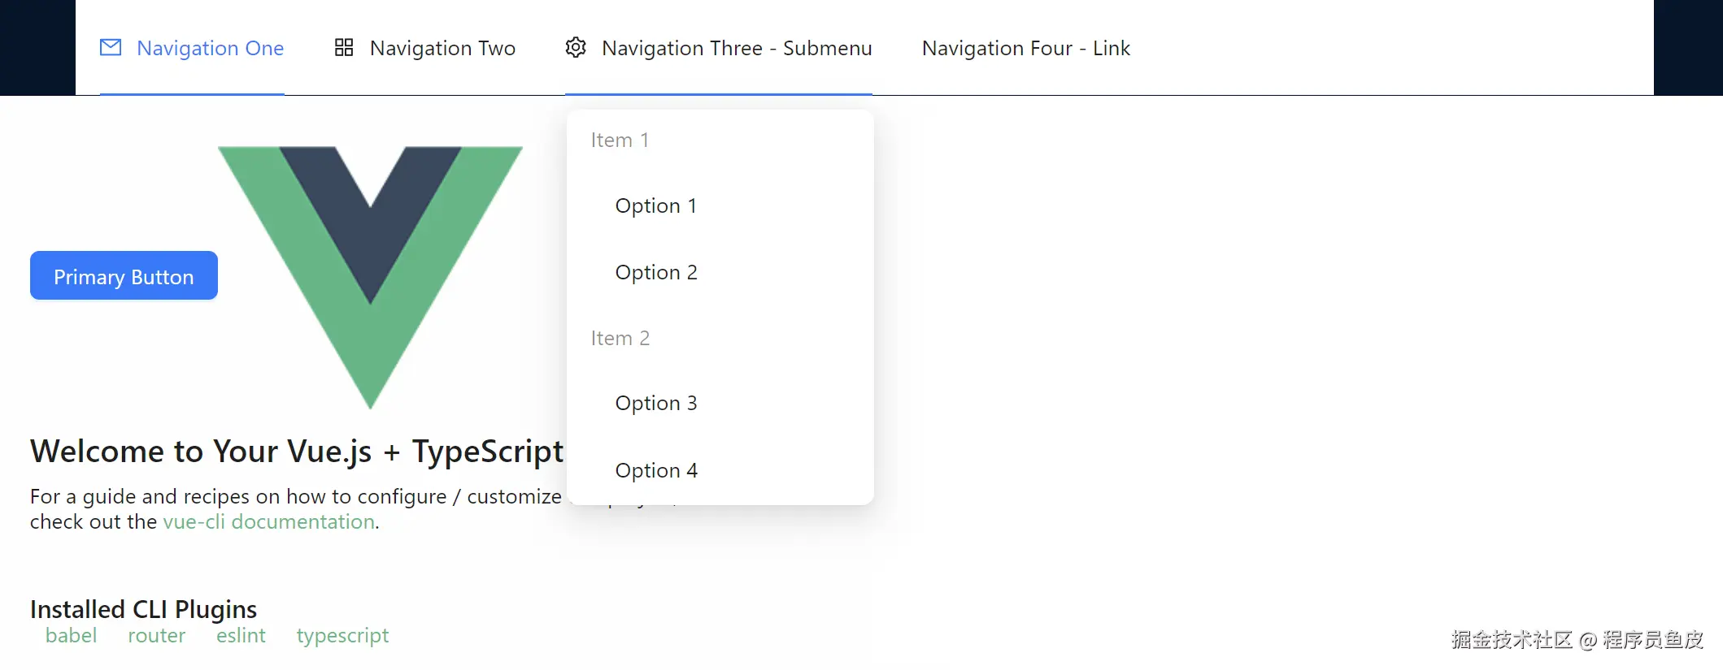The image size is (1723, 670).
Task: Select Option 4 in the dropdown
Action: click(x=655, y=471)
